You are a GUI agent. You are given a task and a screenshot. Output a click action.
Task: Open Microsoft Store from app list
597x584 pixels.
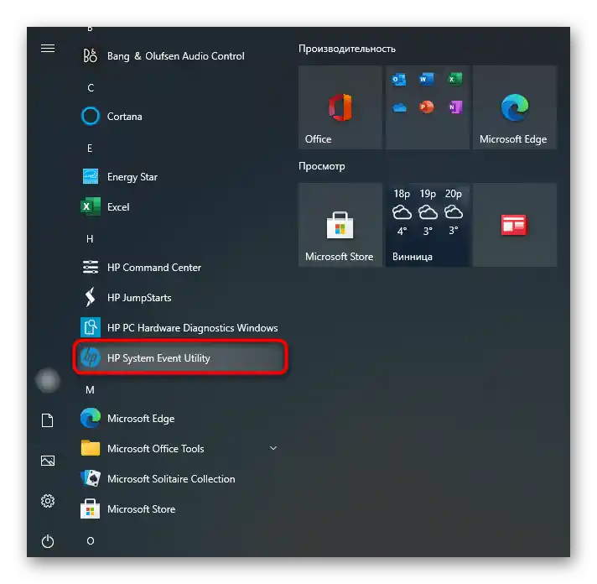tap(179, 509)
